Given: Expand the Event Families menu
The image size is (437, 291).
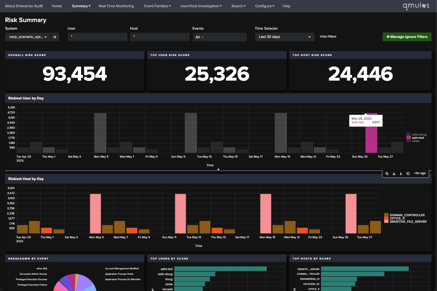Looking at the screenshot, I should point(157,6).
